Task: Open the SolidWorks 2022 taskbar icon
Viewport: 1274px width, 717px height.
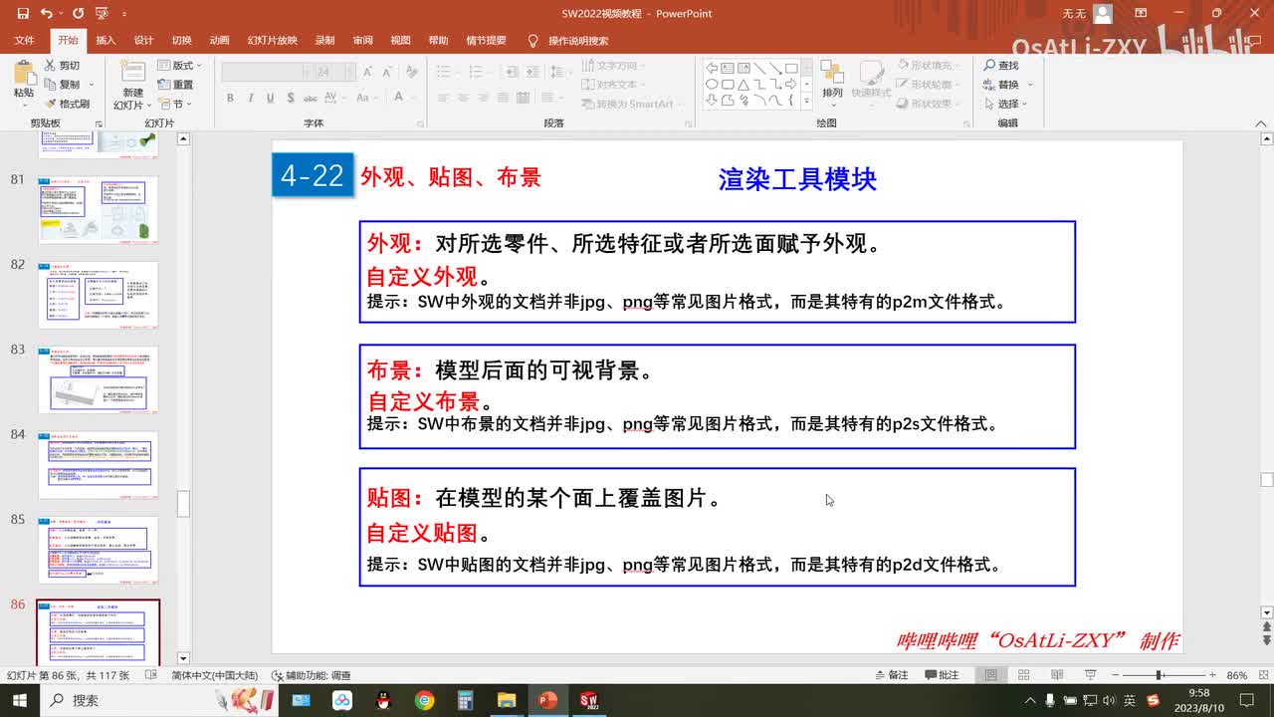Action: pyautogui.click(x=589, y=700)
